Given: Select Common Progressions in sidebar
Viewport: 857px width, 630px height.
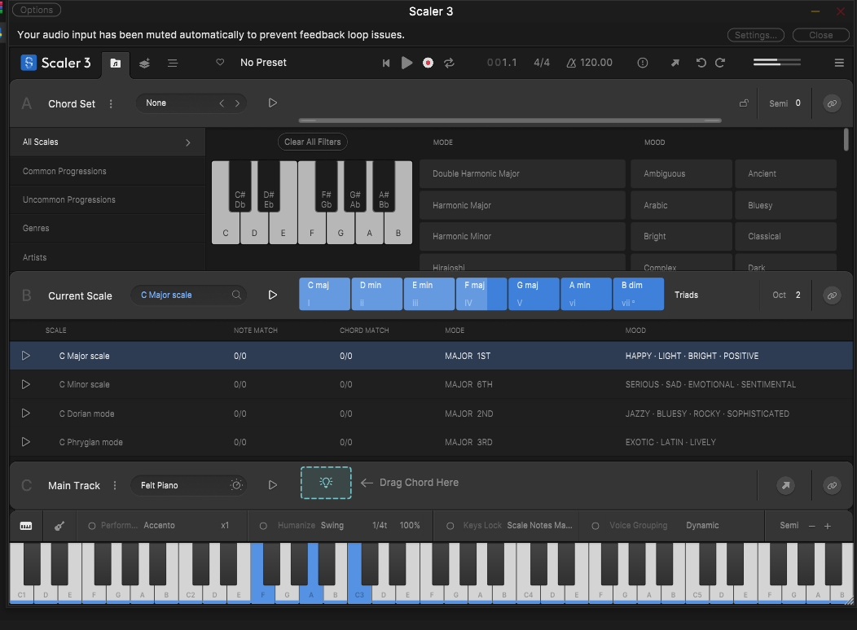Looking at the screenshot, I should coord(64,171).
